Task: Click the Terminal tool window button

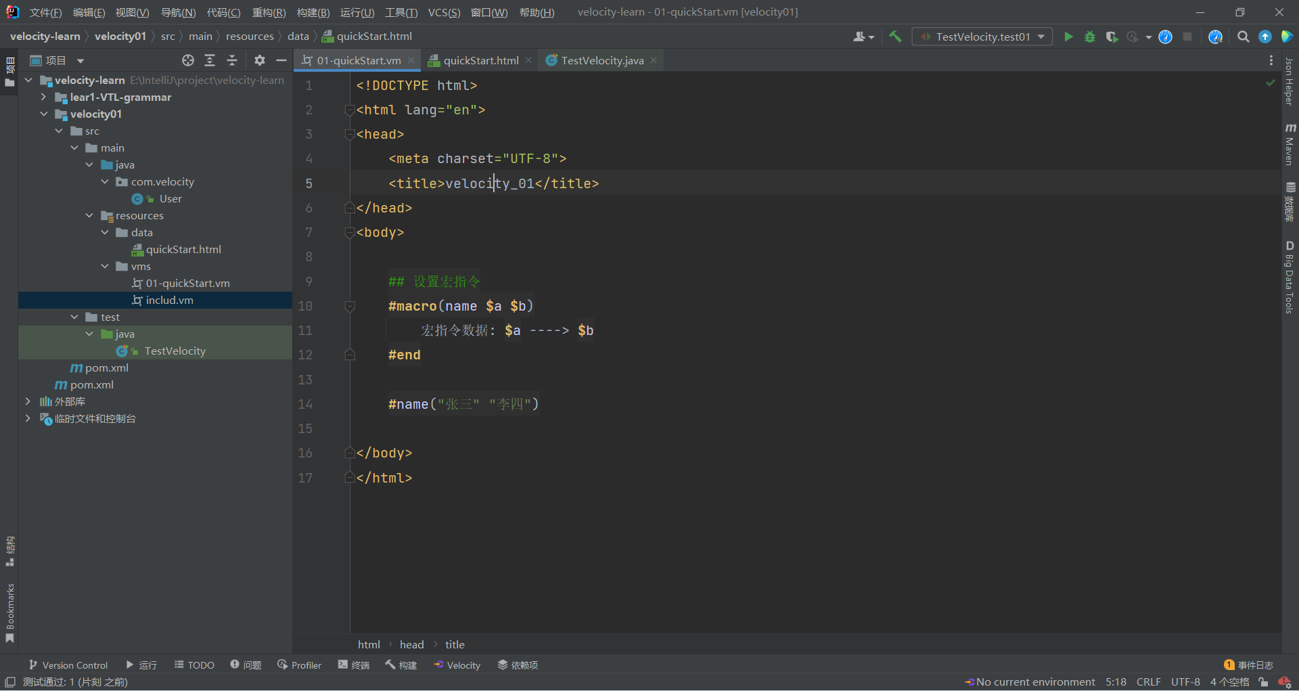Action: tap(354, 665)
